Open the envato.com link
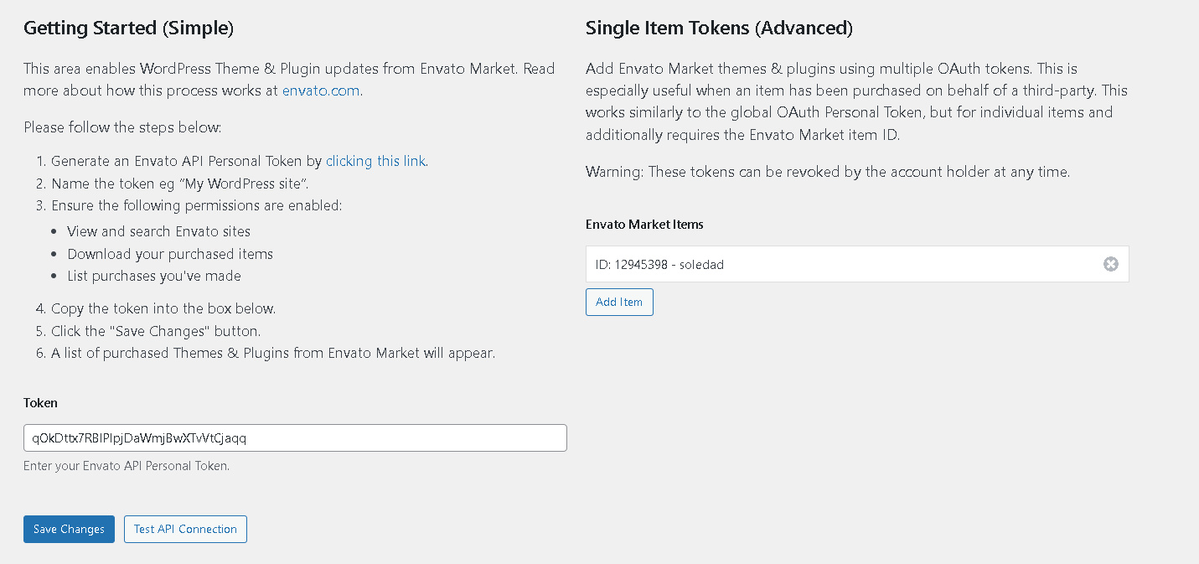 pos(322,91)
